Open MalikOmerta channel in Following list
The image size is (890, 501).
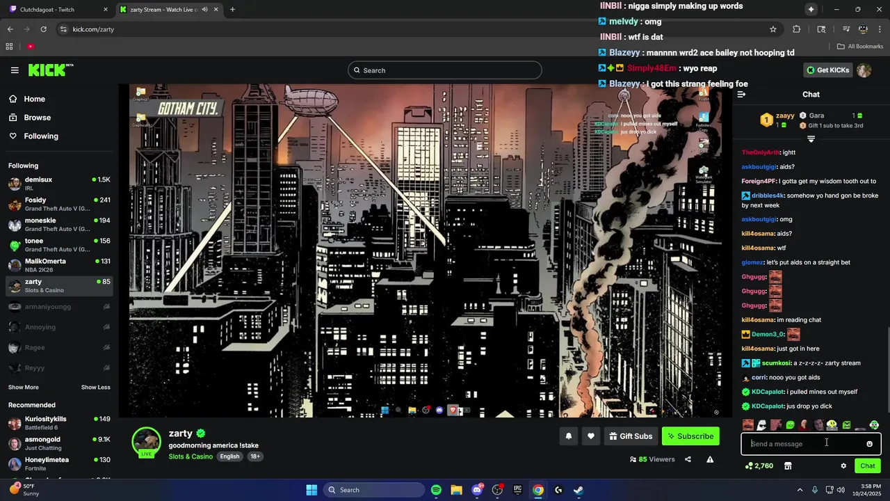tap(59, 265)
